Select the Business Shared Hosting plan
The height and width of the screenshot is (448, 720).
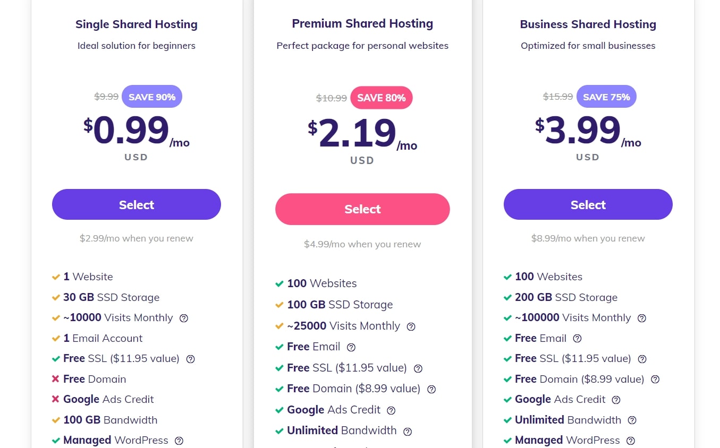tap(588, 204)
